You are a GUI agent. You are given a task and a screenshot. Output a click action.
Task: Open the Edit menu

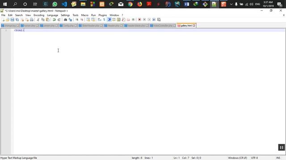tap(10, 15)
